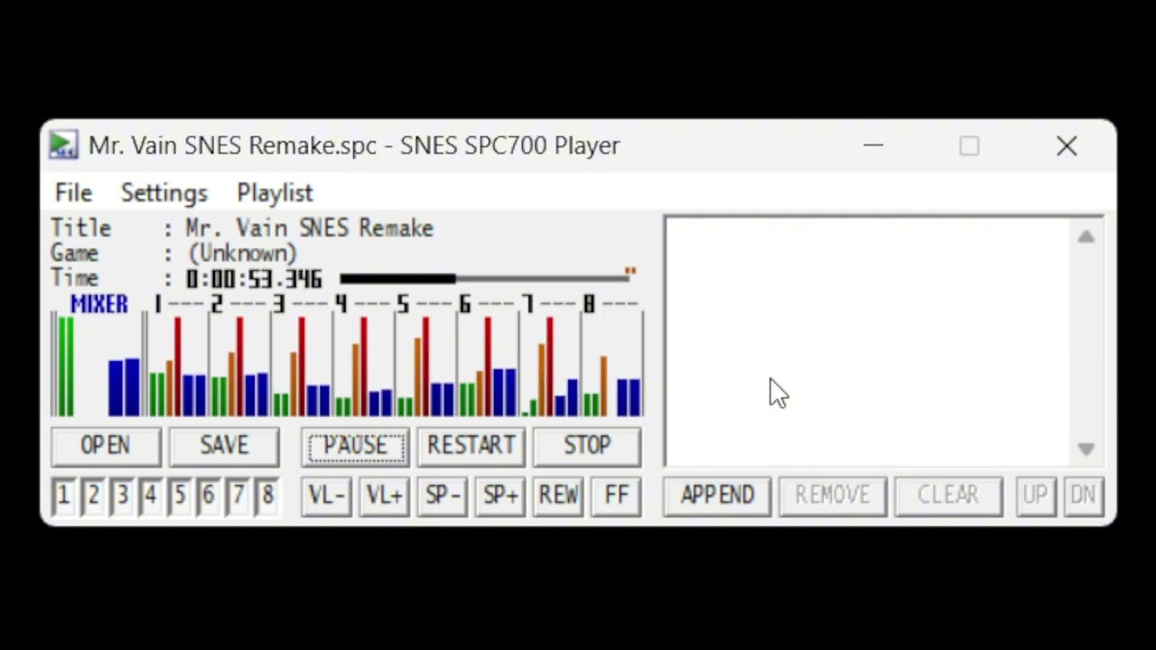Close the SPC700 Player window
The height and width of the screenshot is (650, 1156).
(x=1067, y=145)
